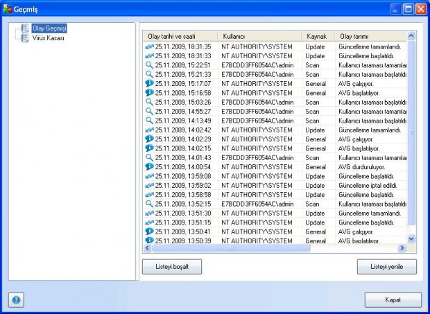Image resolution: width=430 pixels, height=314 pixels.
Task: Select the 13:59:02 Güncelleme iptal edildi row
Action: click(x=277, y=186)
